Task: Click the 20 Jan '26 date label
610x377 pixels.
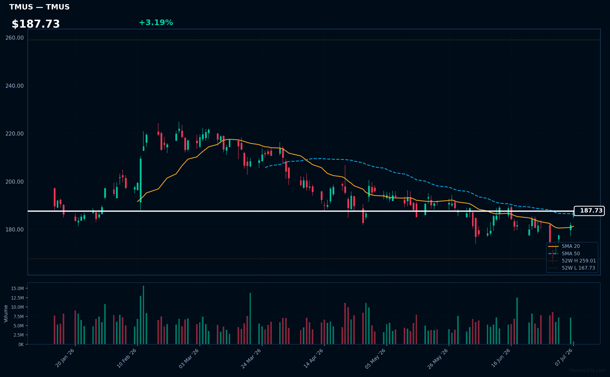Action: coord(65,358)
